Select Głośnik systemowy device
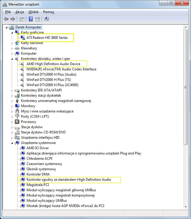Image resolution: width=191 pixels, height=219 pixels. click(x=41, y=169)
